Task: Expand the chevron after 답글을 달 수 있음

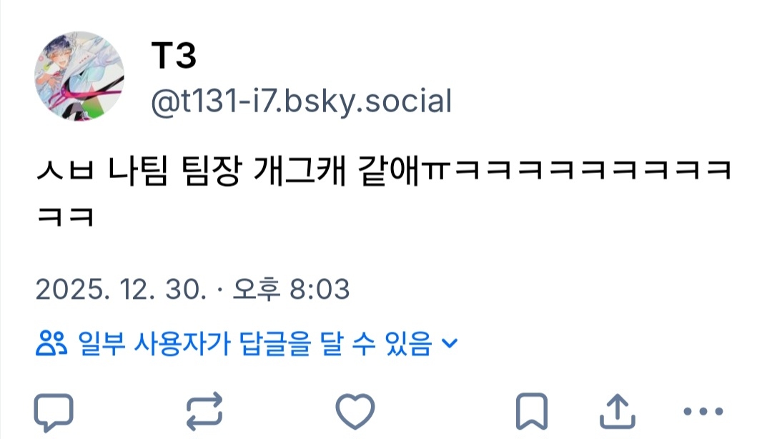Action: [450, 343]
